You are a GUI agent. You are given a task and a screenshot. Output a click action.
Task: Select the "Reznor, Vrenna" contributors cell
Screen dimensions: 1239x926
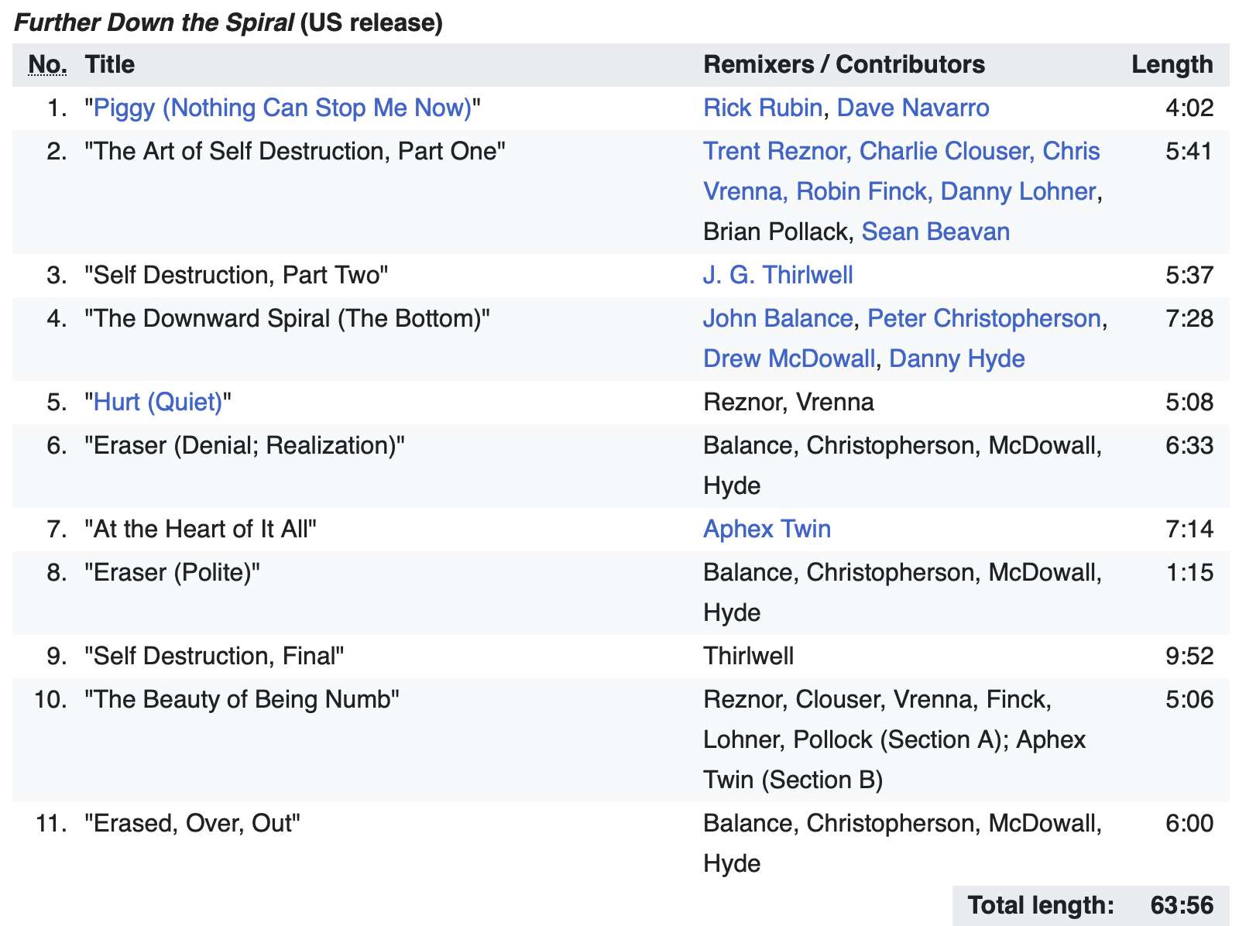[788, 402]
